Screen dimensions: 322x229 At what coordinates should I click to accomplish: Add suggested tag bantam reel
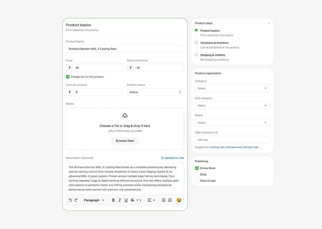pos(251,147)
